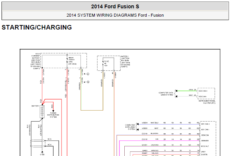Click the circled number 1 reference marker

(x=88, y=74)
